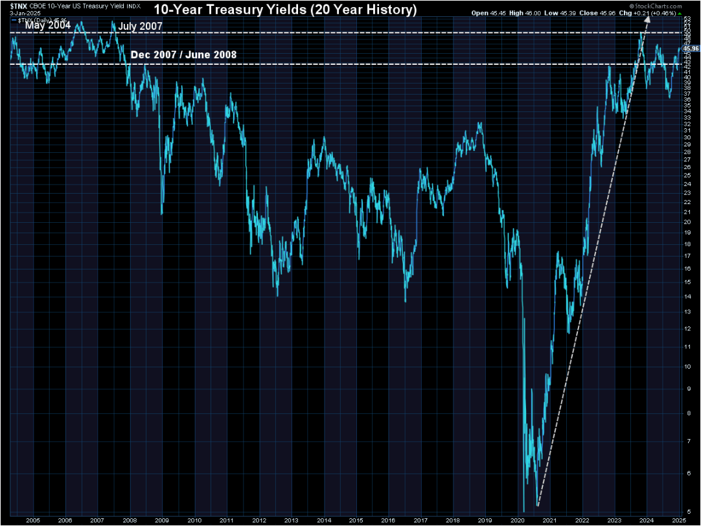Click the y-axis value 5

click(x=689, y=512)
